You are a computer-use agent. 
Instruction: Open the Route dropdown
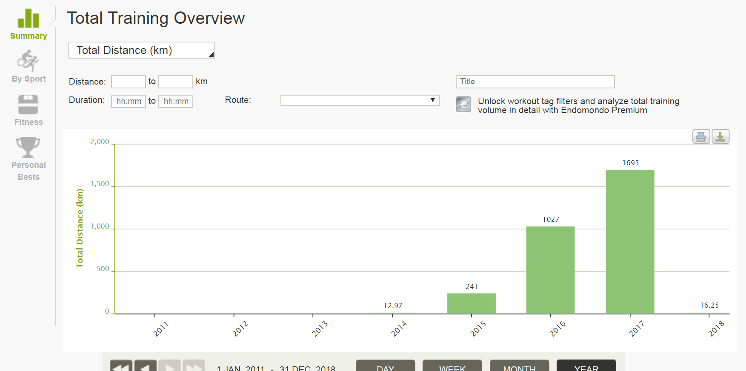coord(360,100)
